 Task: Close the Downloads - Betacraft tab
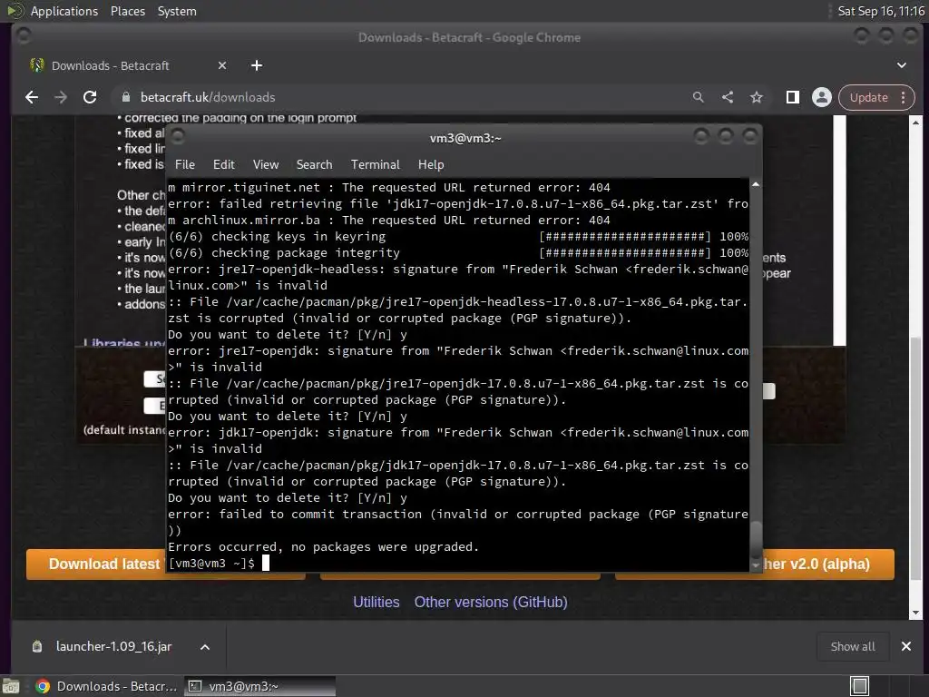coord(222,65)
